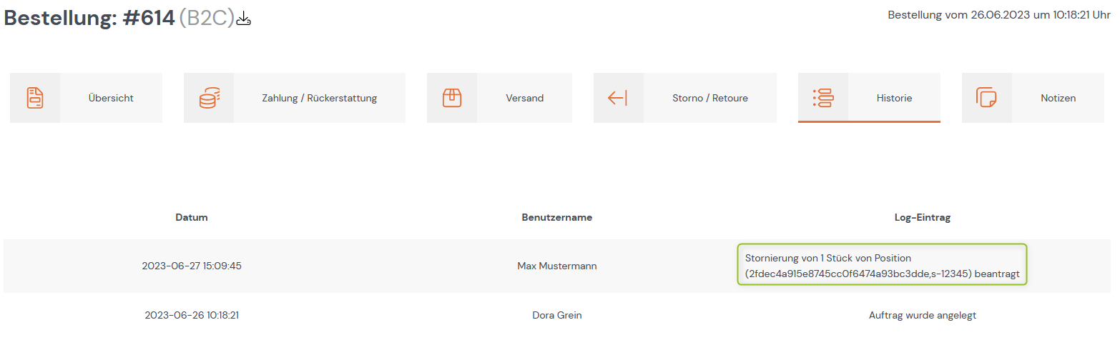Select the highlighted Stornierung log entry
Image resolution: width=1120 pixels, height=340 pixels.
coord(882,265)
